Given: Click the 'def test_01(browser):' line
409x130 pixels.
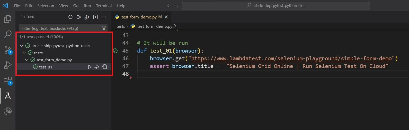Looking at the screenshot, I should 170,51.
